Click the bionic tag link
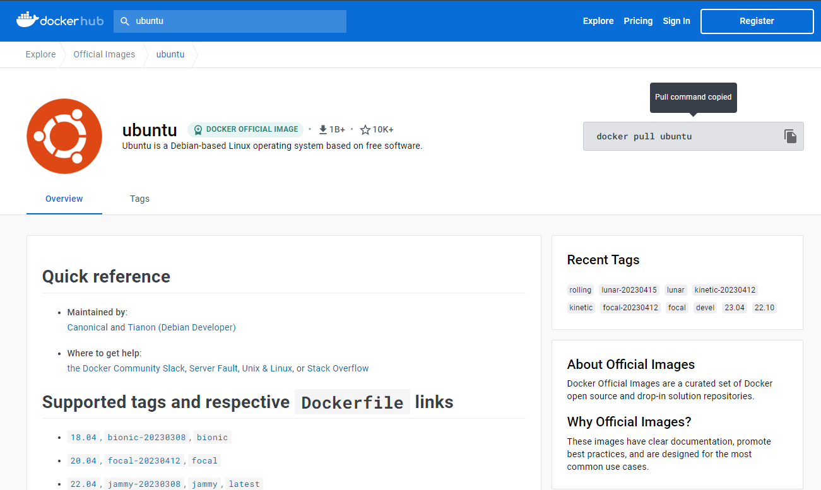This screenshot has width=821, height=490. (x=213, y=437)
